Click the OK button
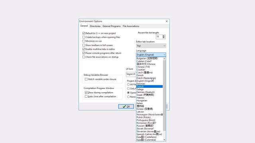255x143 pixels. point(126,106)
